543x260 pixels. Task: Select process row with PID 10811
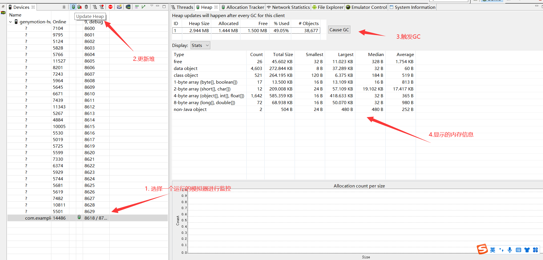point(87,205)
